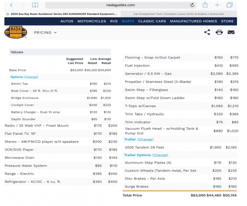247x206 pixels.
Task: Click the Microwave Oven row label
Action: (x=19, y=158)
